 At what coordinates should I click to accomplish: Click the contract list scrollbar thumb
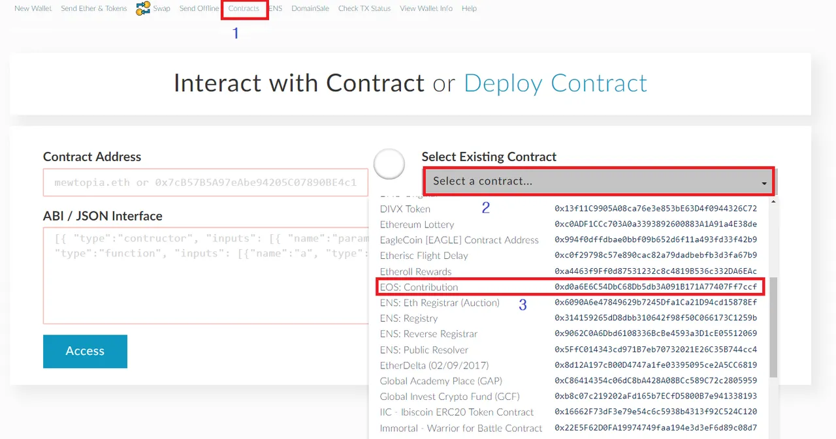click(x=773, y=327)
